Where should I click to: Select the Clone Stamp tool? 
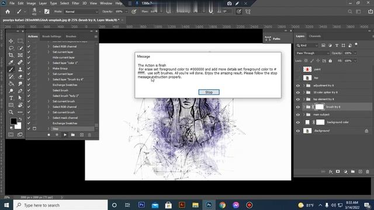pyautogui.click(x=20, y=69)
